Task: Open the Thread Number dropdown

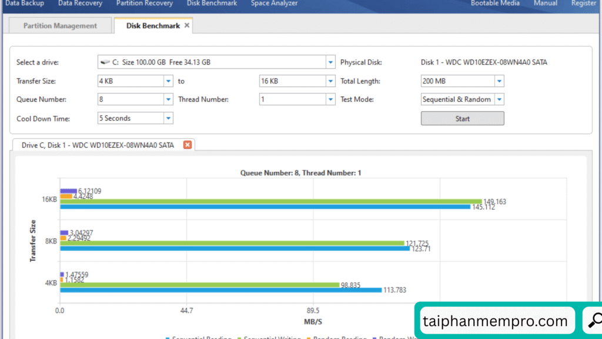Action: click(x=330, y=99)
